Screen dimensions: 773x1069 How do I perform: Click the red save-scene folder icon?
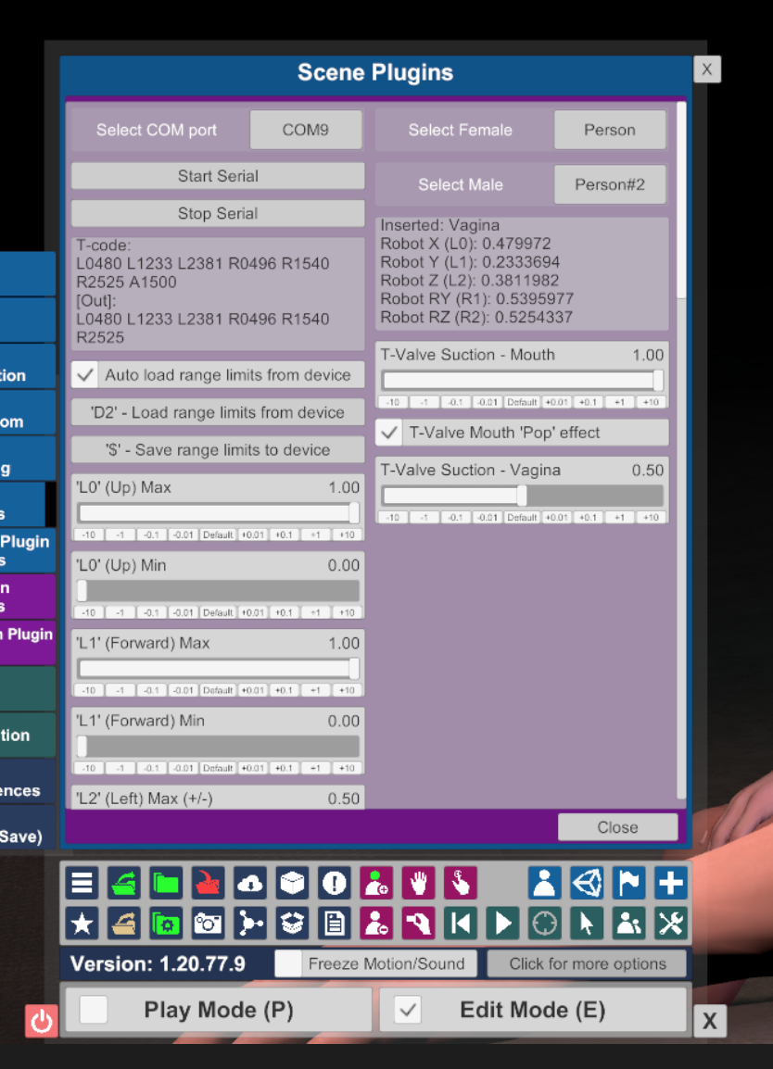(209, 883)
